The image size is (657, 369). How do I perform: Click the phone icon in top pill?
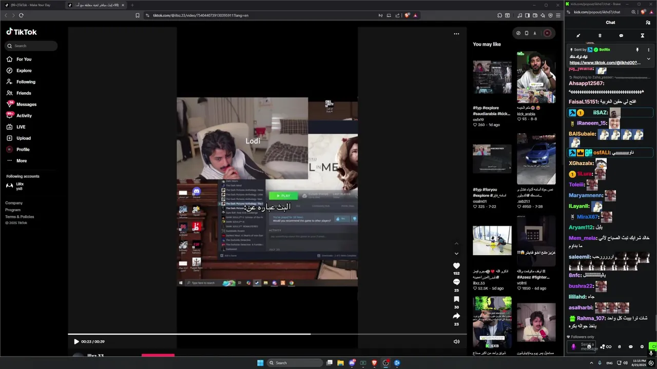pyautogui.click(x=526, y=33)
